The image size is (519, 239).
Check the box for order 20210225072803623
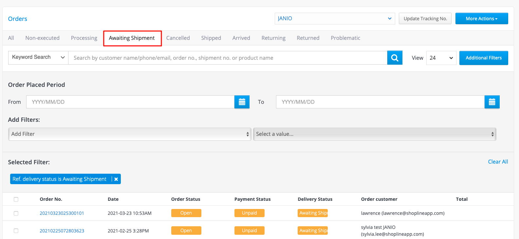click(16, 231)
